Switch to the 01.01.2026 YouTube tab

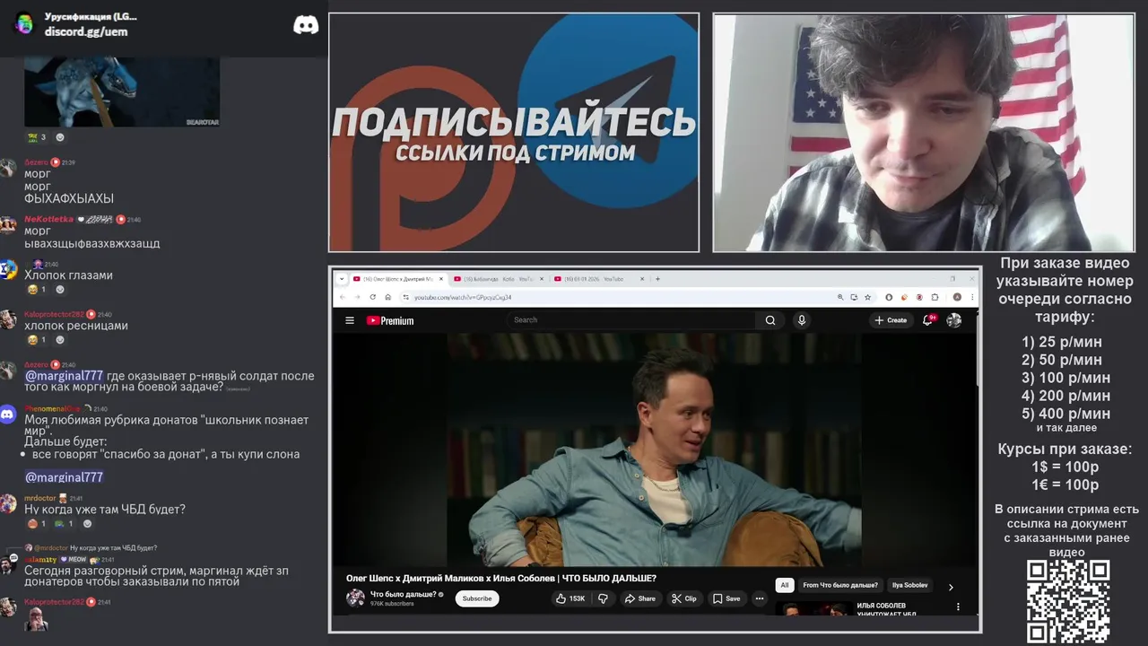(596, 279)
